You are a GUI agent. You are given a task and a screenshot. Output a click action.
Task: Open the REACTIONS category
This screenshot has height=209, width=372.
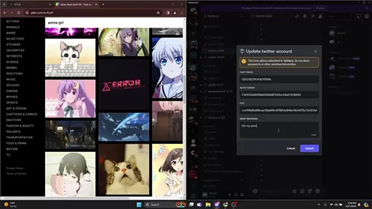click(14, 74)
